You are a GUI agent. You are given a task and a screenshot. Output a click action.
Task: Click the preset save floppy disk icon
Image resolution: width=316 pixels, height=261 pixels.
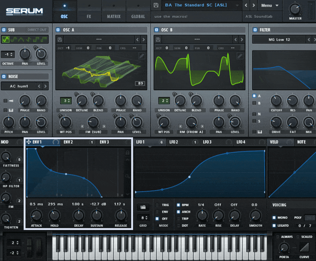point(156,5)
